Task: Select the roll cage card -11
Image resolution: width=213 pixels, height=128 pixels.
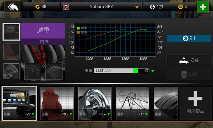Action: pos(132,103)
